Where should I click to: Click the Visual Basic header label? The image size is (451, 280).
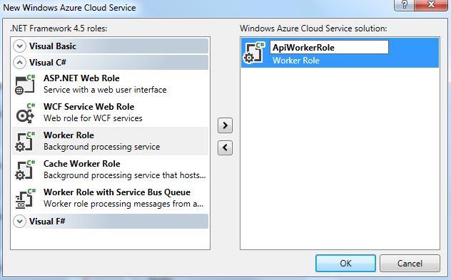pos(53,46)
